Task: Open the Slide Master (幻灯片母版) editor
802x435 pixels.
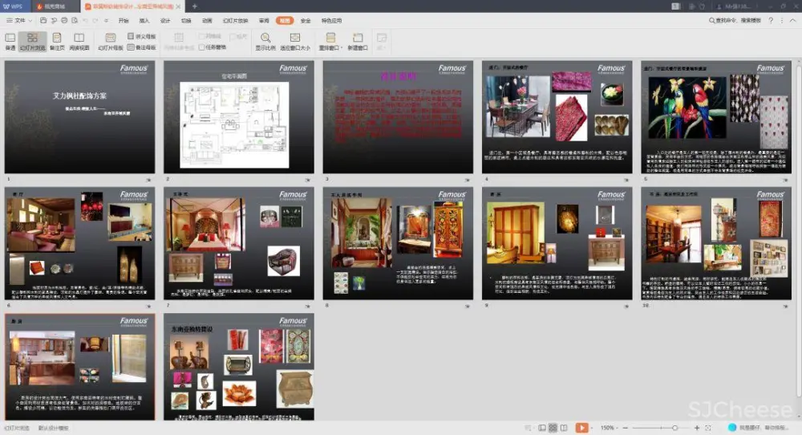Action: click(110, 38)
